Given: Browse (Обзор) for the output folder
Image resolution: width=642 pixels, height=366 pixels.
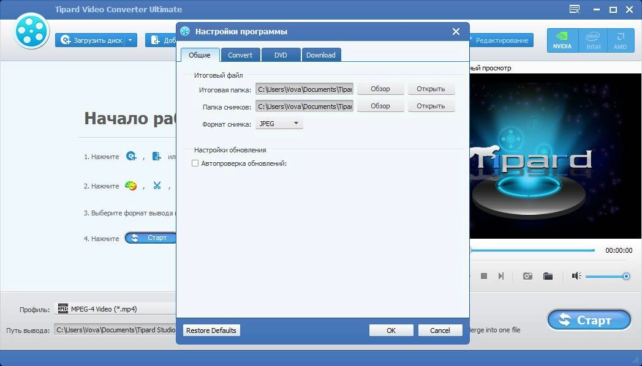Looking at the screenshot, I should [x=380, y=89].
